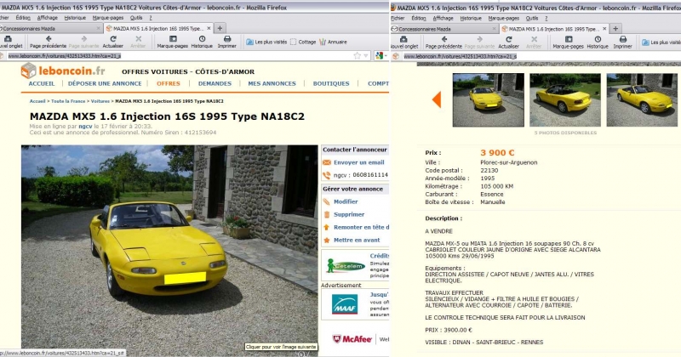Select OFFRES navigation item
Screen dimensions: 681x357
click(169, 83)
